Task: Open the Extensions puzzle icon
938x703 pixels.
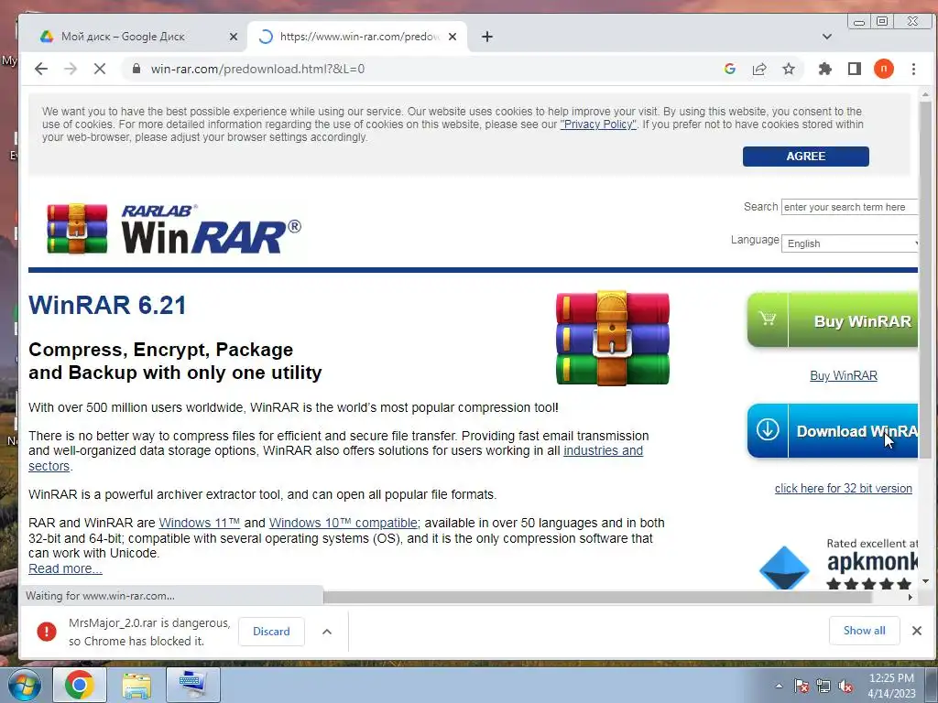Action: coord(825,69)
